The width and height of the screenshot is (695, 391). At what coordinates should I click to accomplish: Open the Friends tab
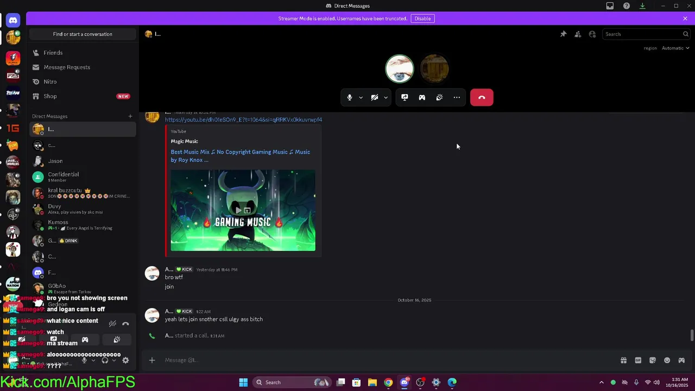(x=83, y=53)
